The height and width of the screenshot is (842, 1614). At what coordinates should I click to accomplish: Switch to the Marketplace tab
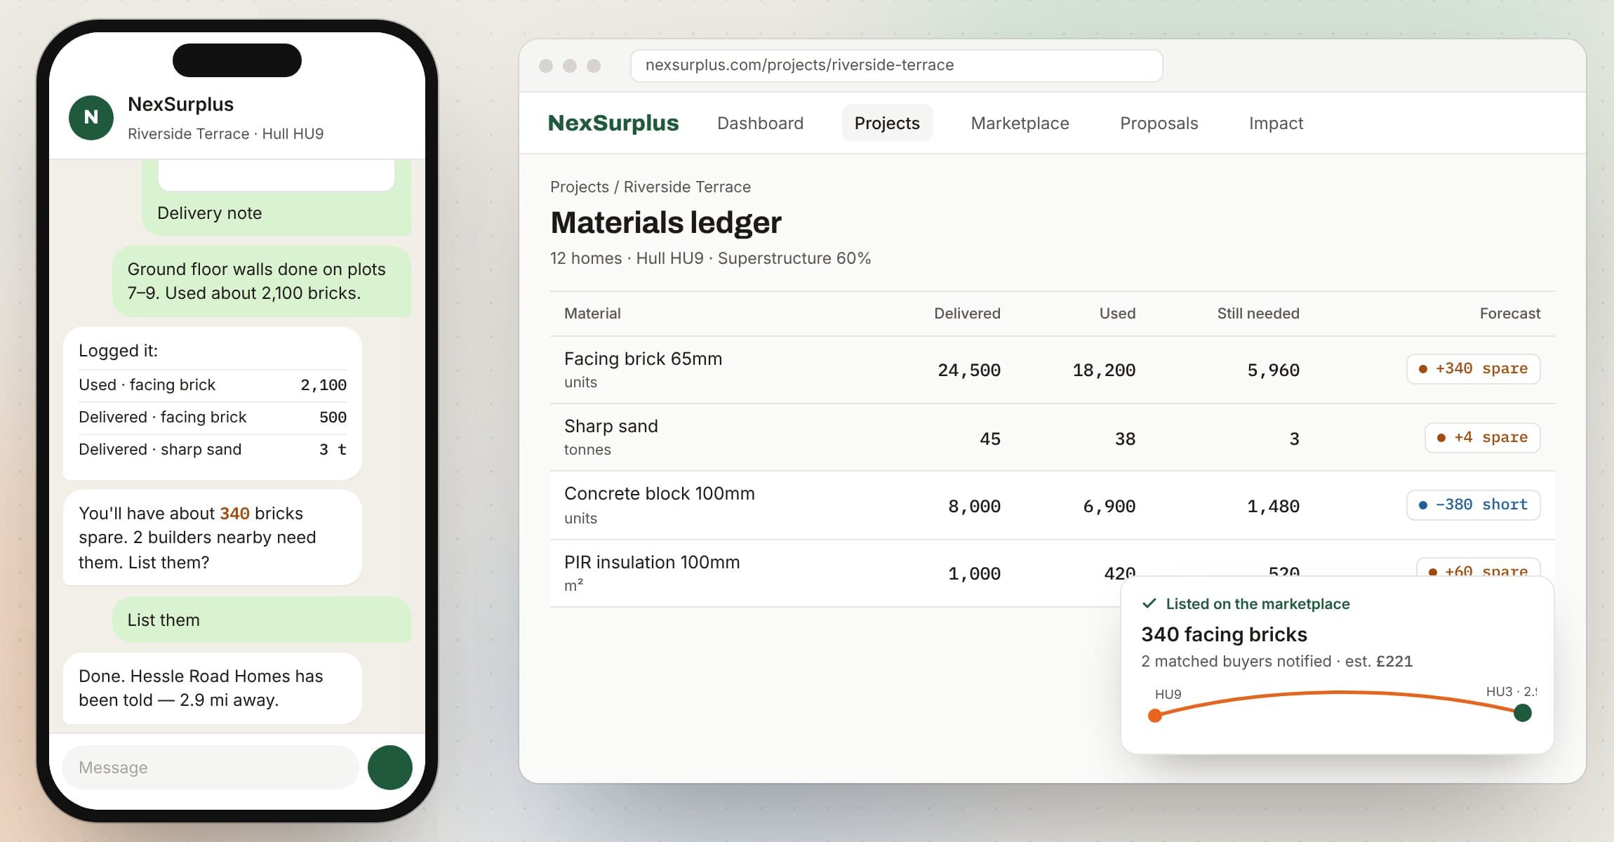pos(1020,123)
